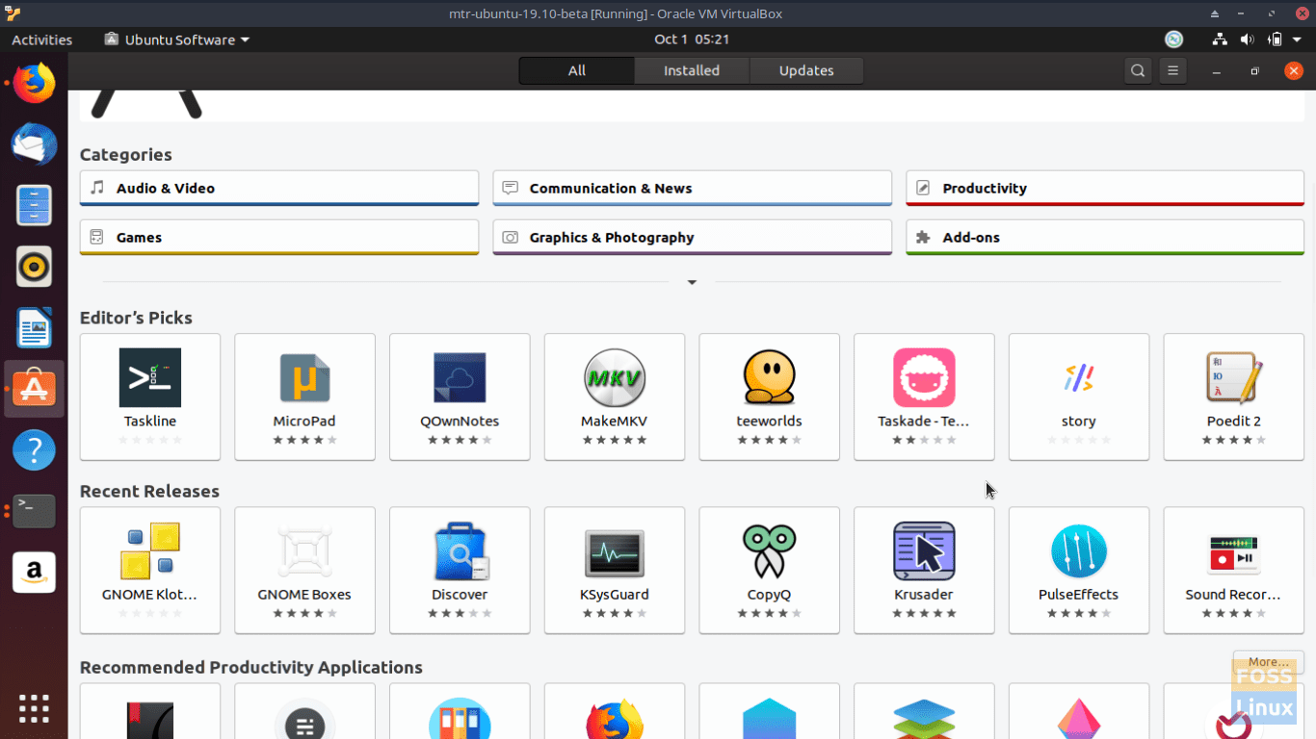Open the QOwnNotes app tile
This screenshot has height=739, width=1316.
pos(460,396)
